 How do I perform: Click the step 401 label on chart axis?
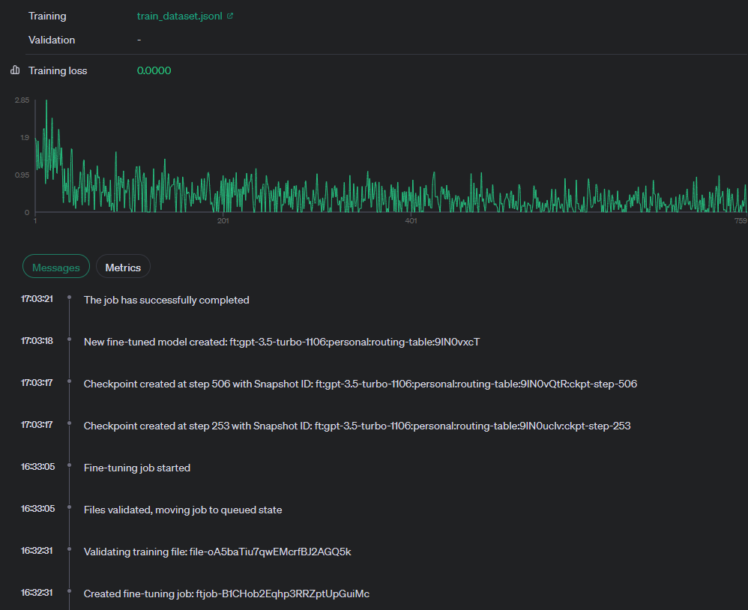(411, 221)
